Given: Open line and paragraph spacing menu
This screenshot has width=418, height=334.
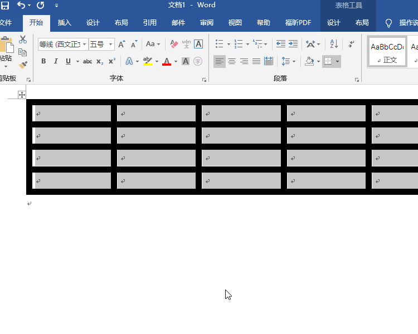Looking at the screenshot, I should [x=289, y=62].
